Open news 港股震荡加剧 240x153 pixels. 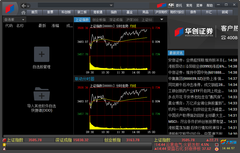pyautogui.click(x=203, y=128)
